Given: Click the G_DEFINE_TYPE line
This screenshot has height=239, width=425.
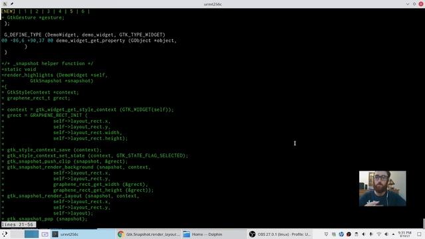Looking at the screenshot, I should 84,35.
